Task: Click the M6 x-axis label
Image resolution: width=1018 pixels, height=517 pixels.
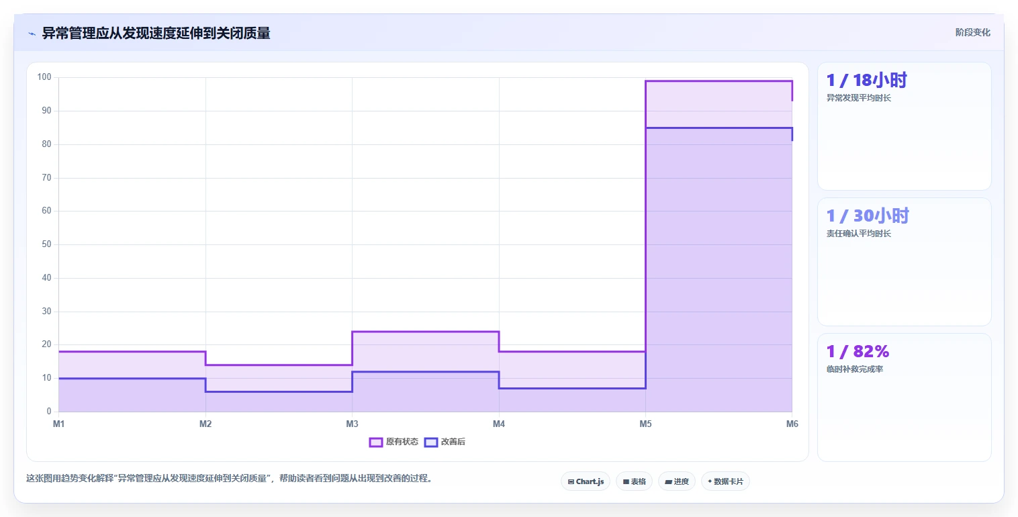Action: [792, 424]
